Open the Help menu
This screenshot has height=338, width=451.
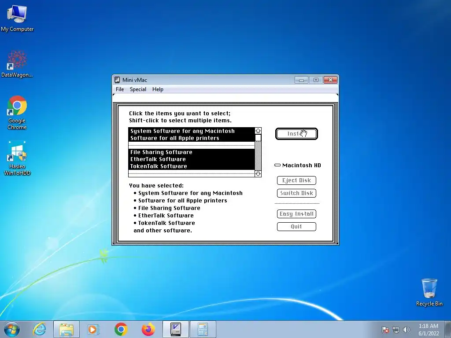[x=158, y=89]
